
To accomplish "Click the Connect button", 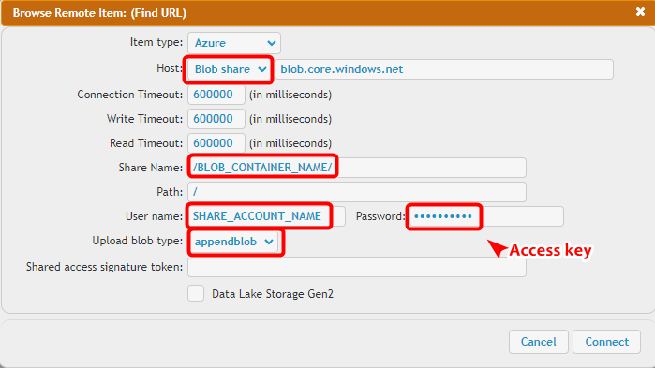I will (x=606, y=342).
